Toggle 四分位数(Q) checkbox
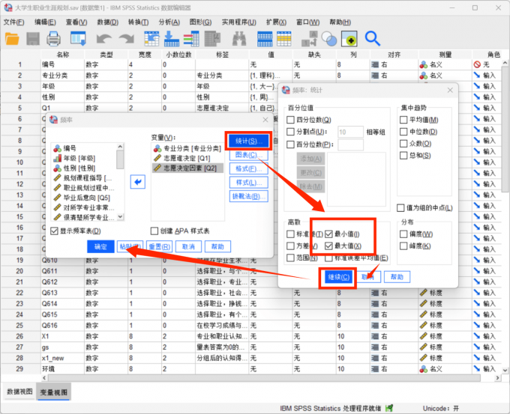Viewport: 510px width, 414px height. click(290, 120)
